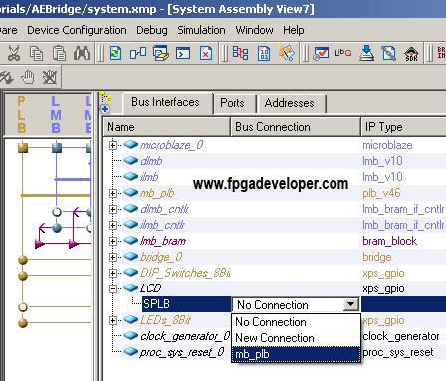Expand the mb_plb tree node

tap(112, 193)
